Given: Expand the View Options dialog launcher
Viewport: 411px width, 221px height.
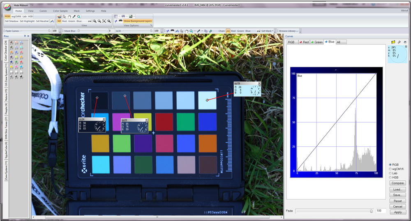Looking at the screenshot, I should 151,25.
